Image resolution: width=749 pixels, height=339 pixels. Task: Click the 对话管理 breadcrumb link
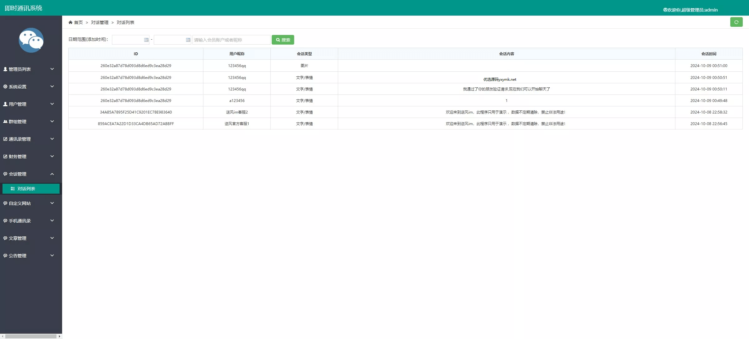[x=100, y=22]
